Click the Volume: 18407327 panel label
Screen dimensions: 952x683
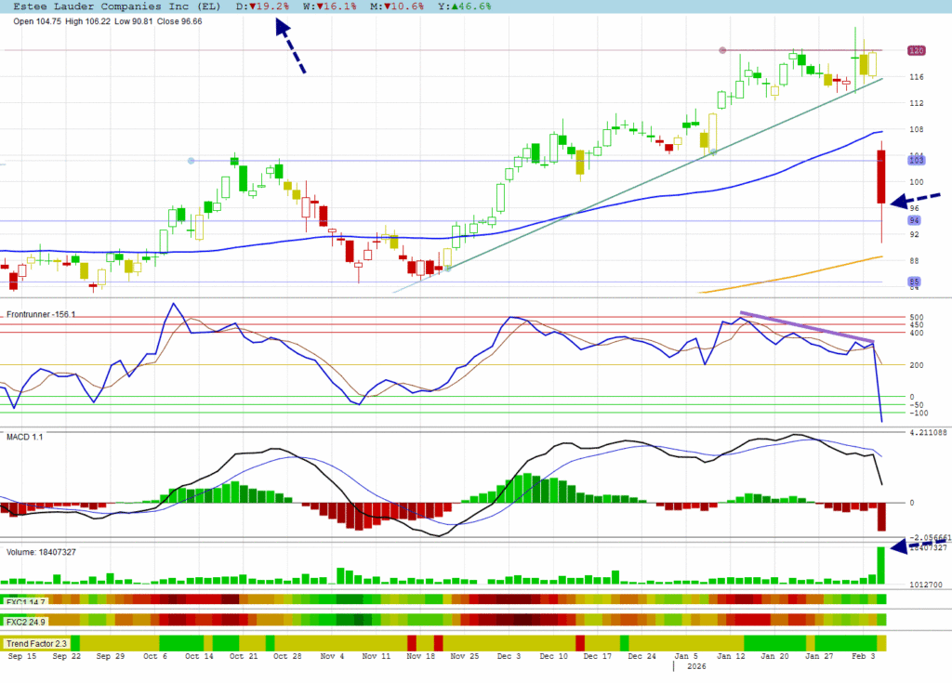[x=42, y=552]
